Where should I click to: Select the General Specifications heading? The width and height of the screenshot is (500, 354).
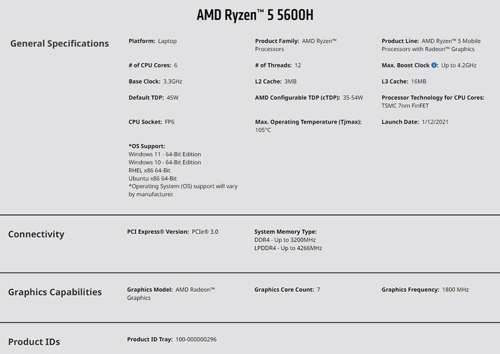point(60,43)
